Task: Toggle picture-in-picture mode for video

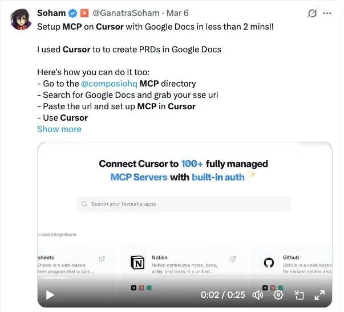Action: click(299, 295)
